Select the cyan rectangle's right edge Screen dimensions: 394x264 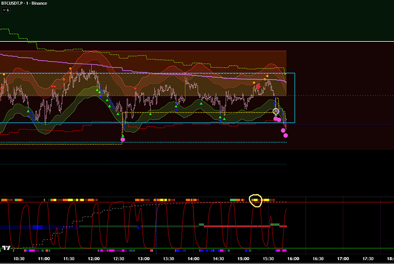pos(295,97)
